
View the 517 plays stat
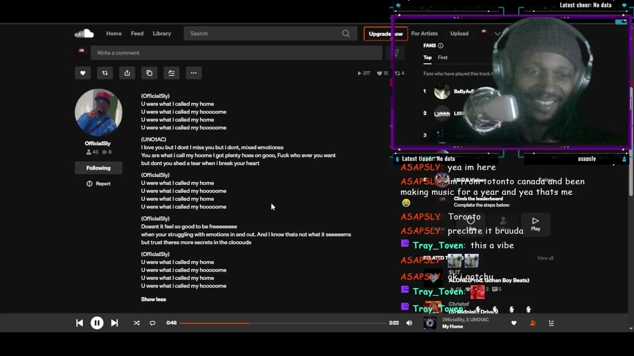(x=364, y=73)
